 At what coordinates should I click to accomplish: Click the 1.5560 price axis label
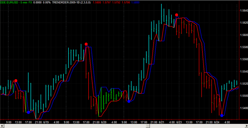coord(244,59)
